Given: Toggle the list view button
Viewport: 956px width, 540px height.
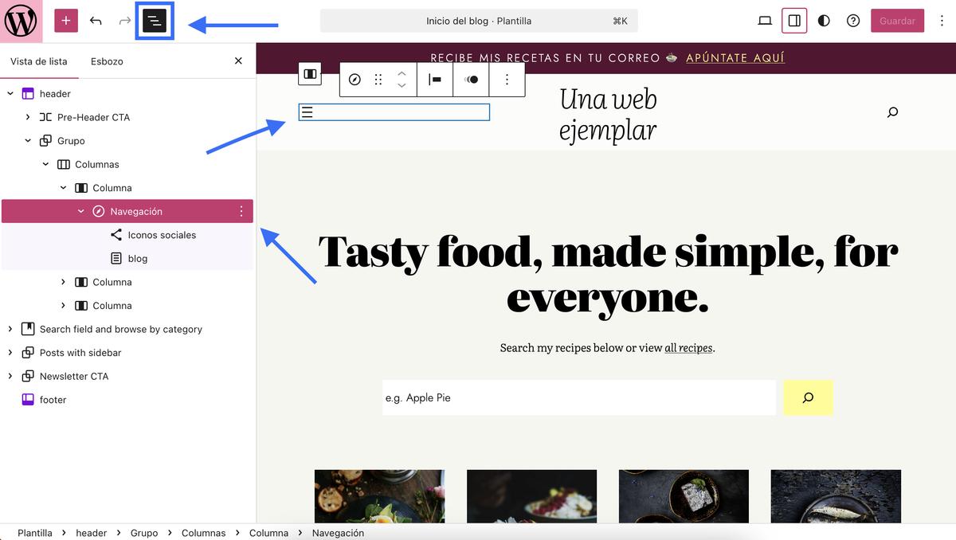Looking at the screenshot, I should [155, 21].
